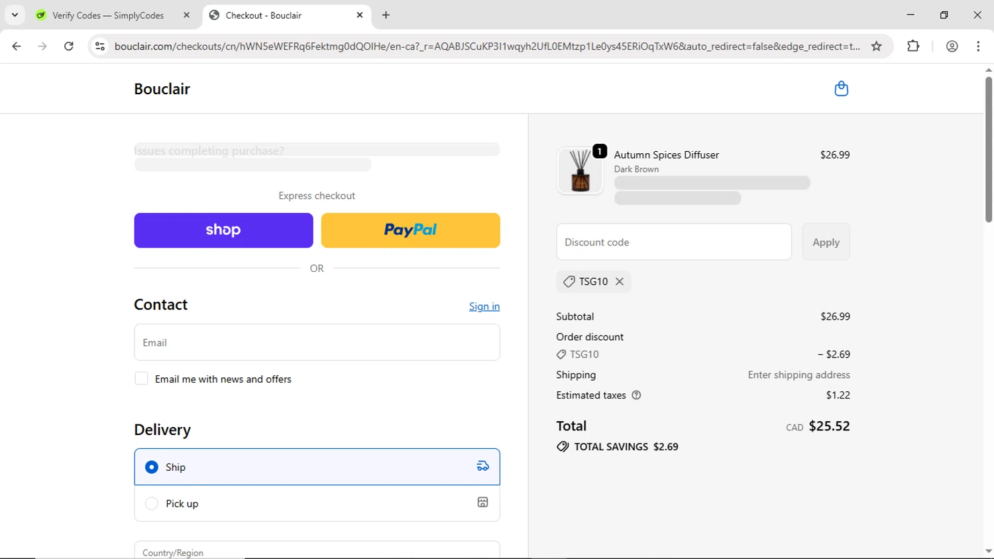Close the Verify Codes tab
The image size is (994, 559).
(186, 15)
